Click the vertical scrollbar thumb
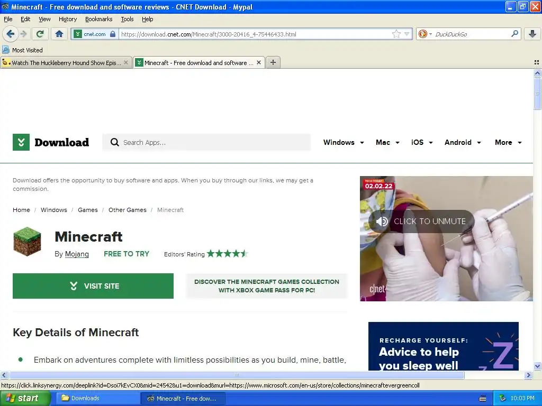The width and height of the screenshot is (542, 406). pos(537,93)
